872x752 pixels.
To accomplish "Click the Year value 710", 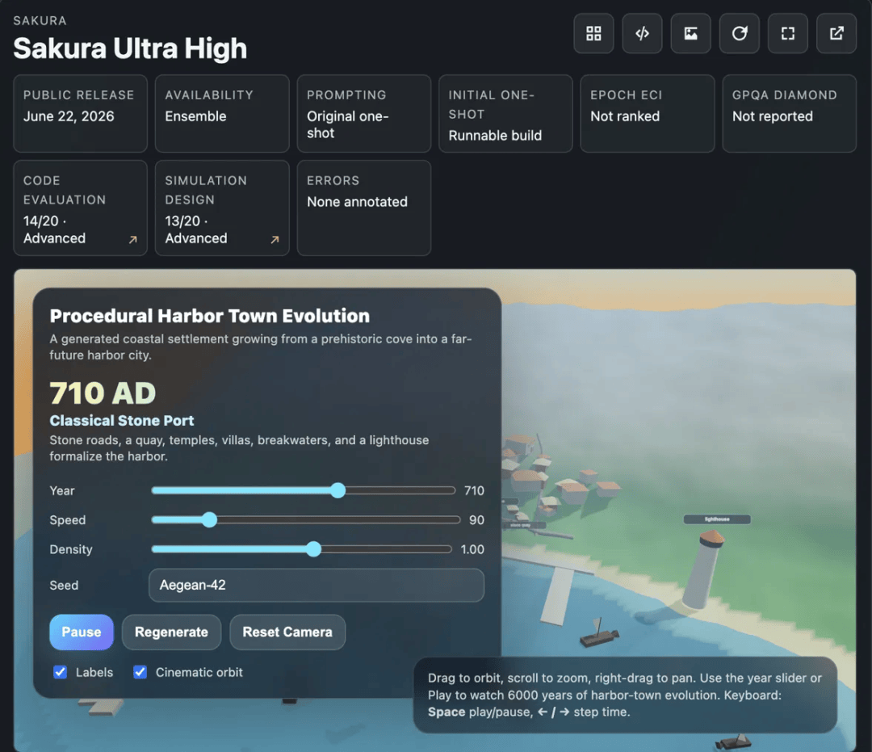I will pos(474,490).
